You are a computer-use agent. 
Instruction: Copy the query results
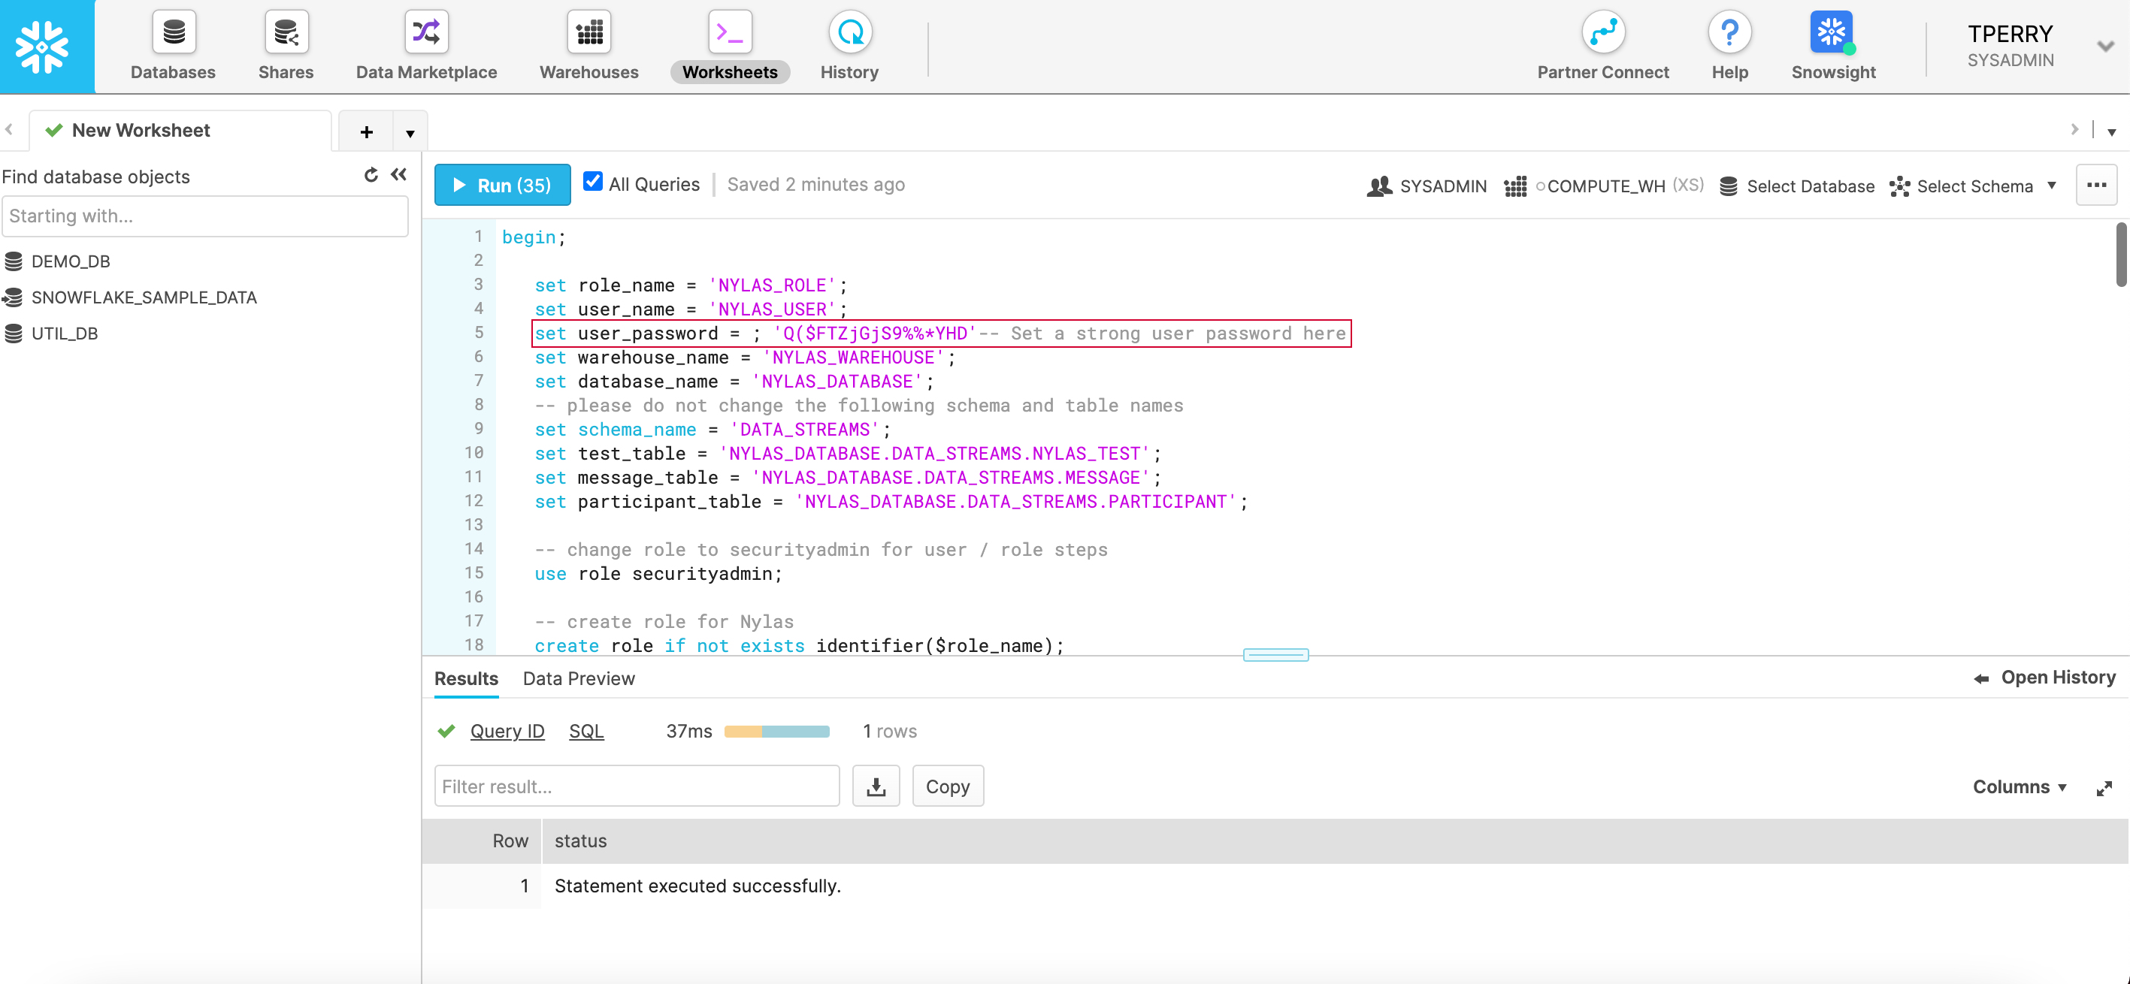point(948,786)
